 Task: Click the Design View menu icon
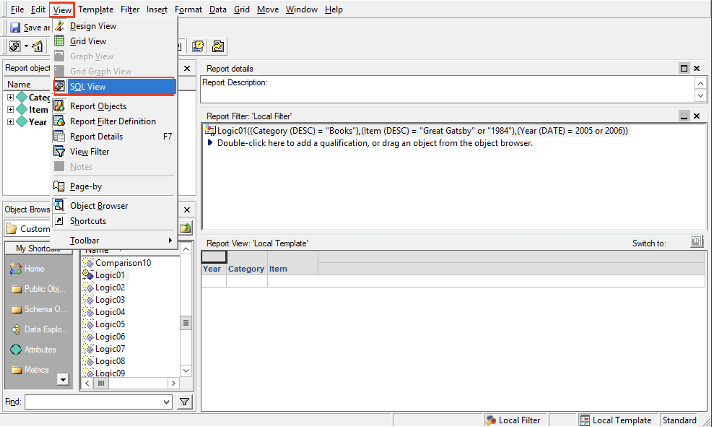[60, 26]
